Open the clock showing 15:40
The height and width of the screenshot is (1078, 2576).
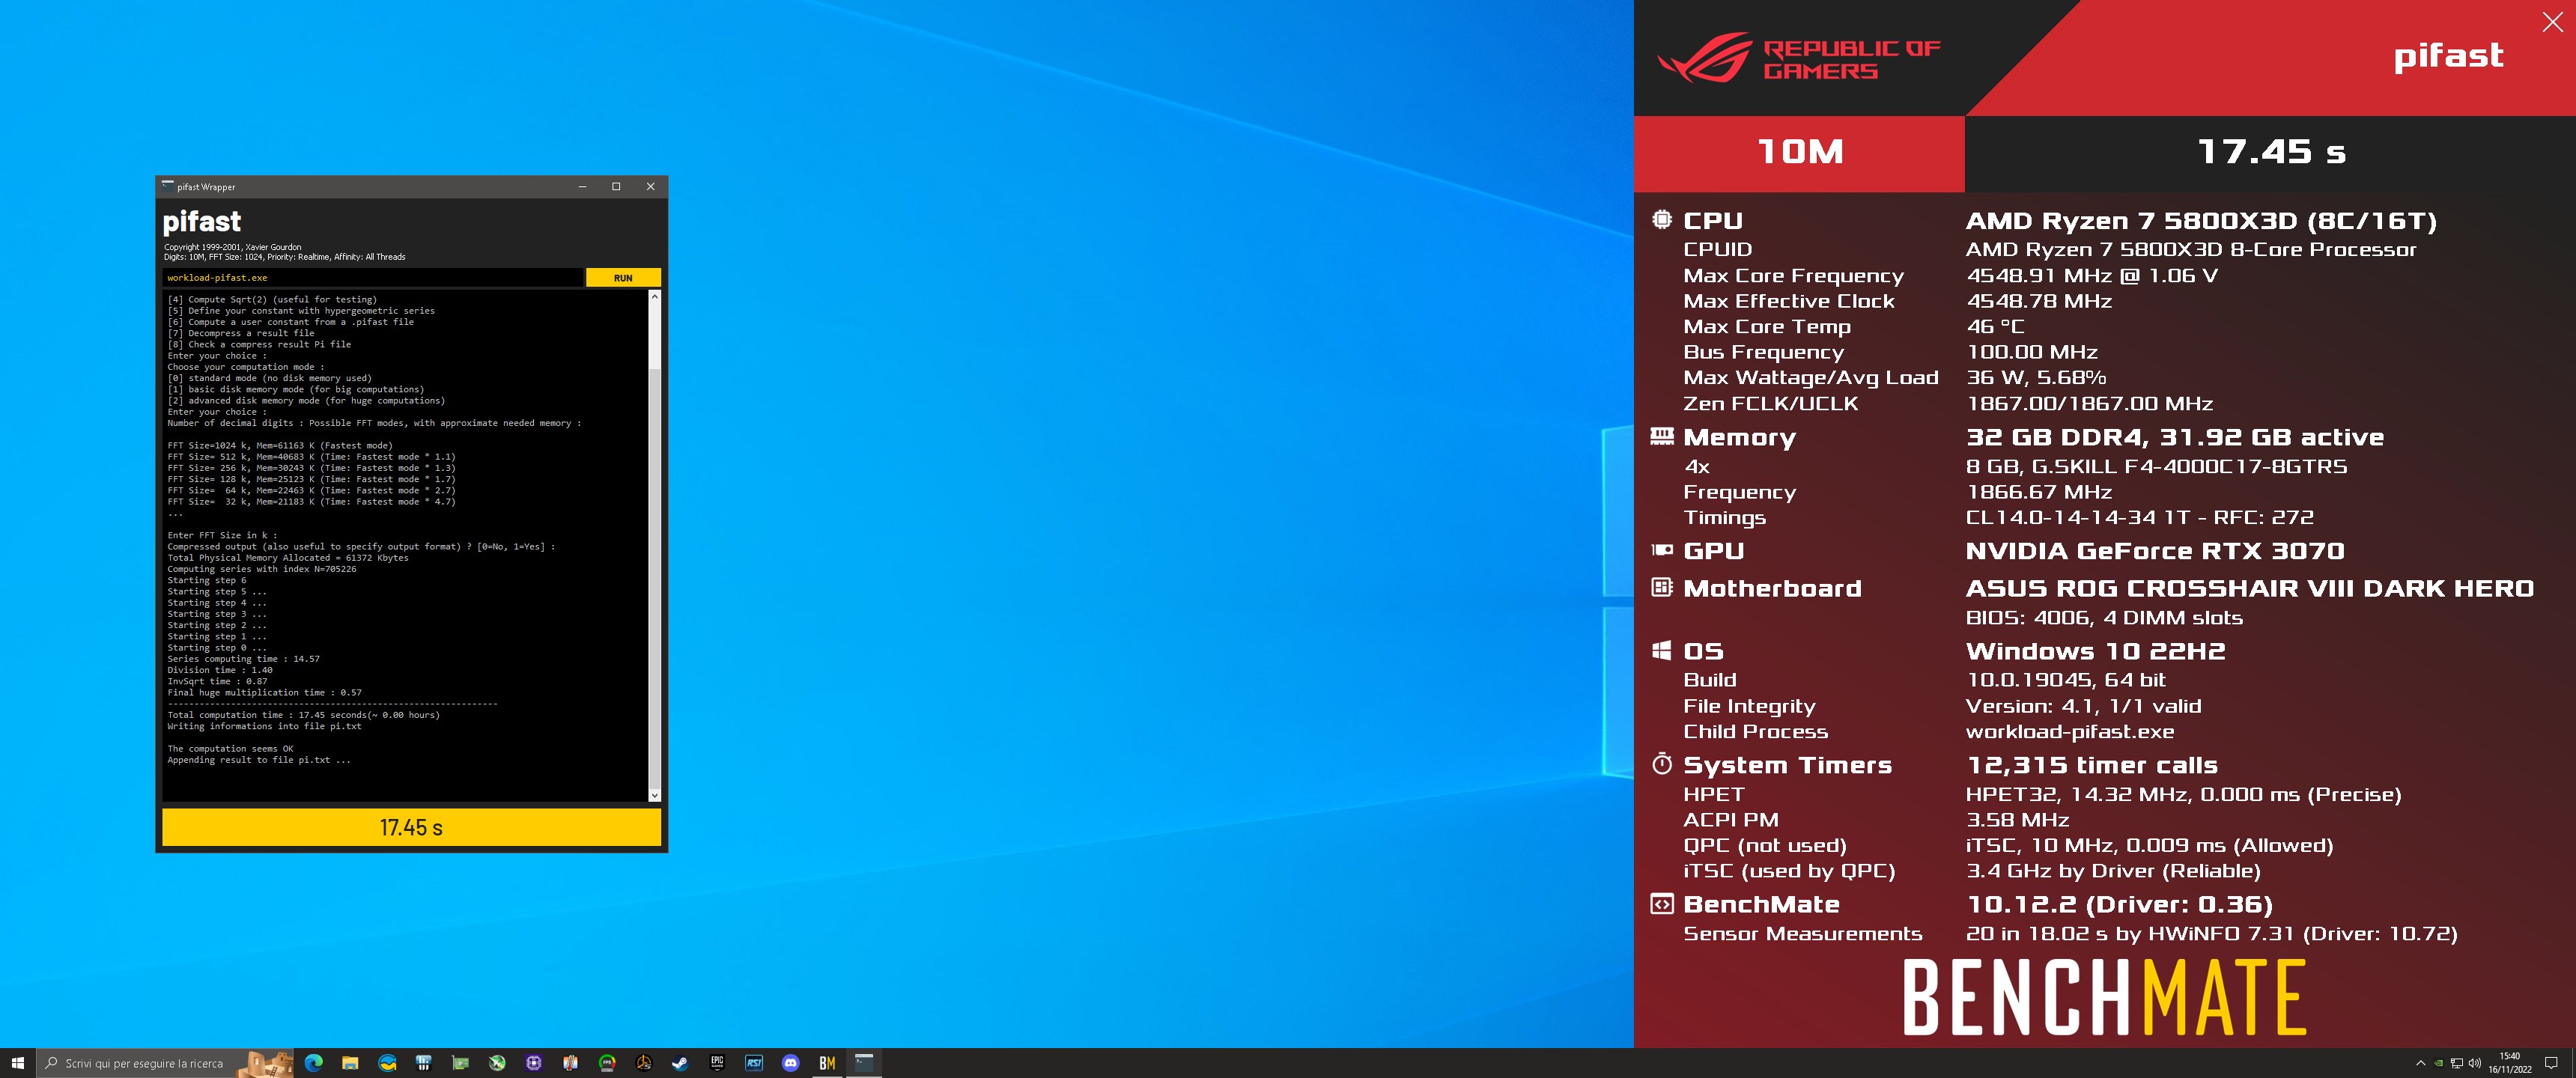[x=2510, y=1063]
